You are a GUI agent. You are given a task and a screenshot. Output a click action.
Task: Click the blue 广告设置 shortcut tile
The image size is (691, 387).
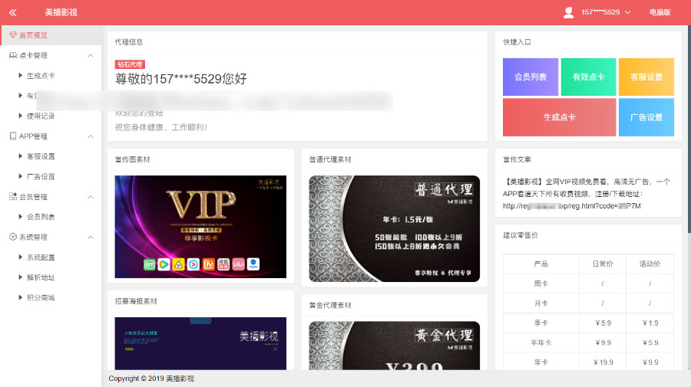tap(646, 117)
